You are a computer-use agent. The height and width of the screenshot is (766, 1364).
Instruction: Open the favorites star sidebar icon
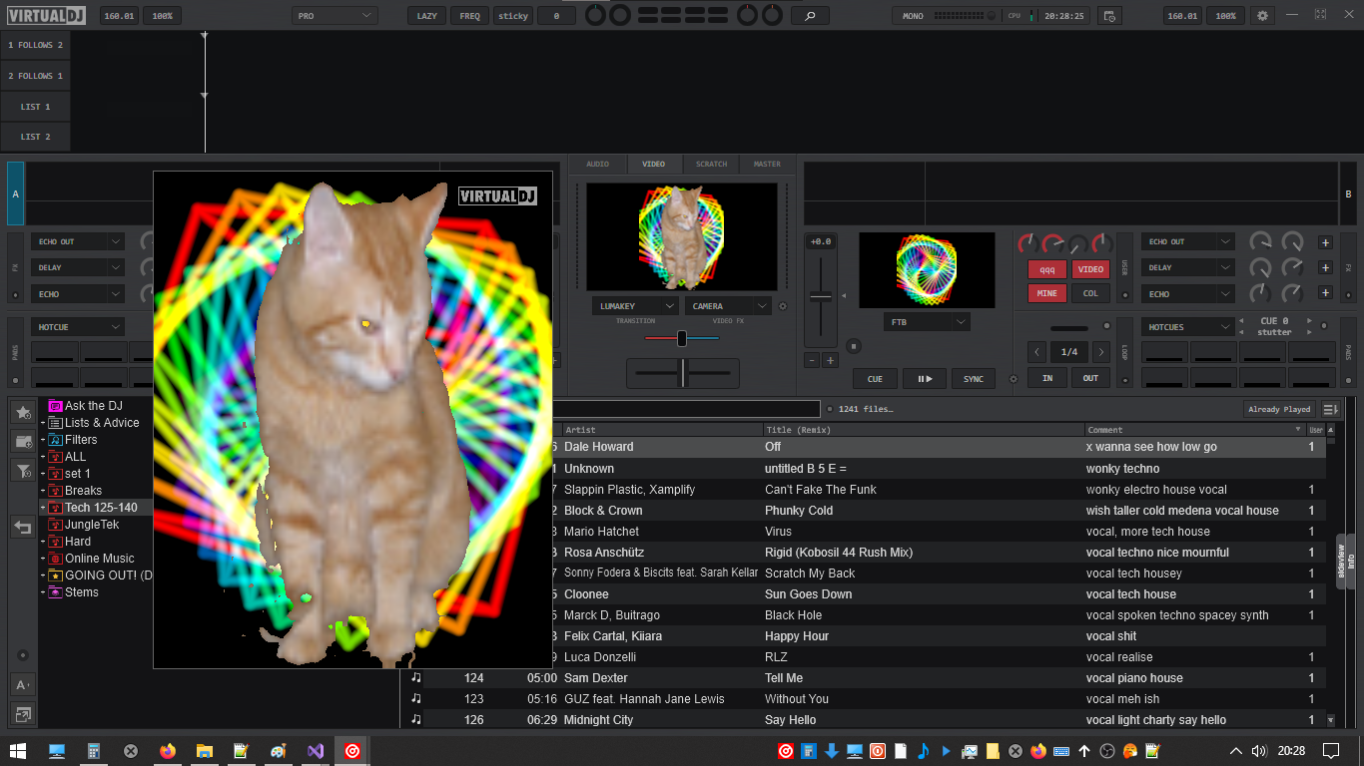click(x=23, y=412)
